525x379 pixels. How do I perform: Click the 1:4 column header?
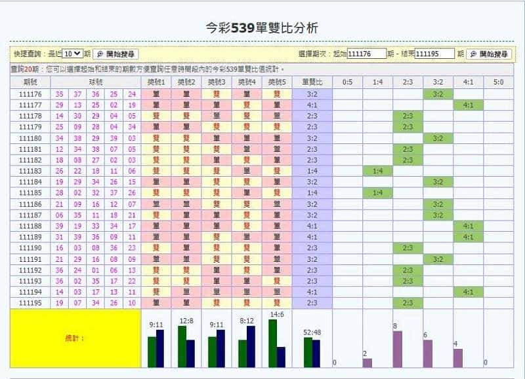pos(378,82)
